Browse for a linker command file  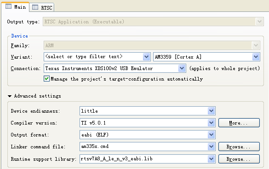coord(239,147)
